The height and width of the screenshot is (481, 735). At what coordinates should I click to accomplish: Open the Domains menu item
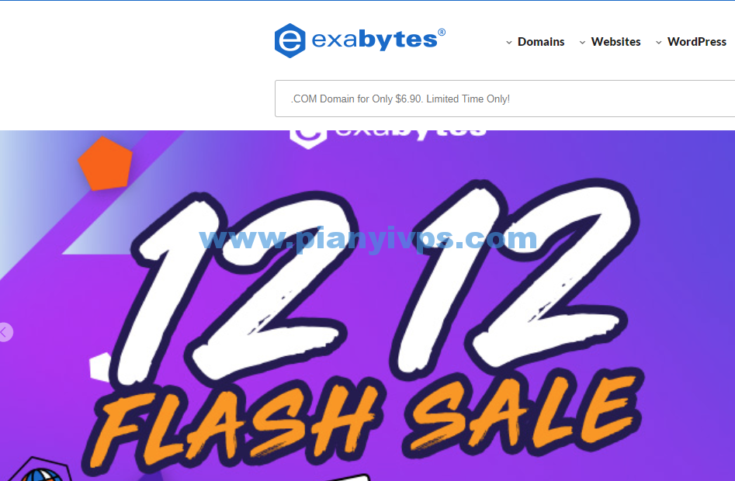[540, 42]
